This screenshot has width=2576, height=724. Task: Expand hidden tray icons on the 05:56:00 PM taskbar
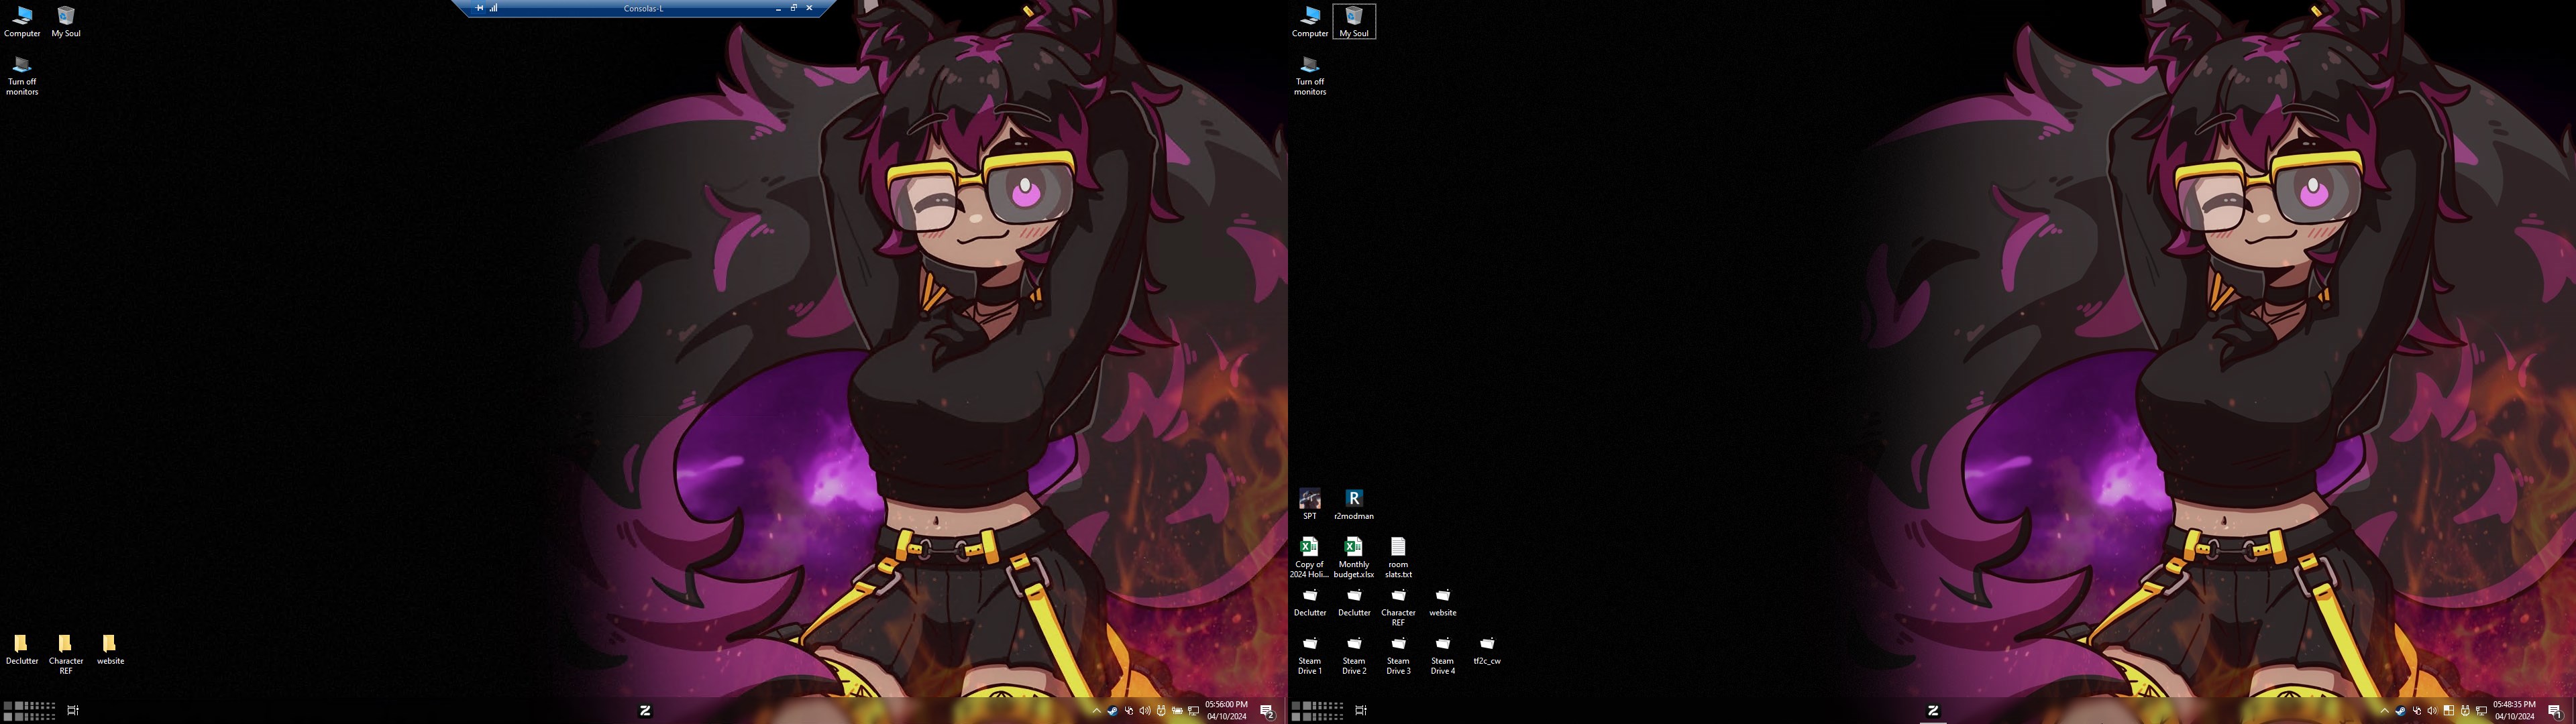point(1097,711)
